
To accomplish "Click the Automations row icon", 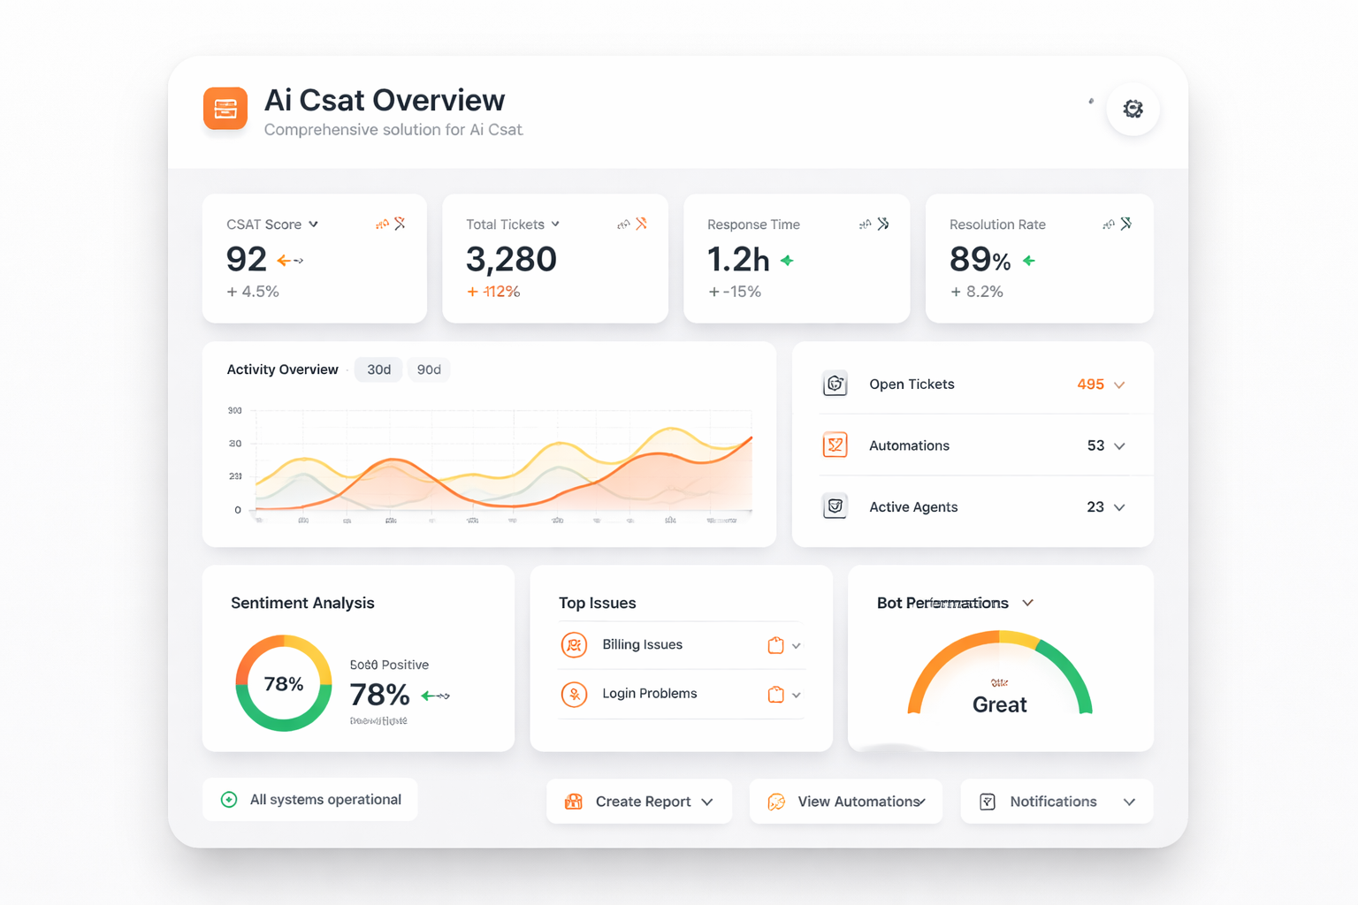I will tap(835, 445).
